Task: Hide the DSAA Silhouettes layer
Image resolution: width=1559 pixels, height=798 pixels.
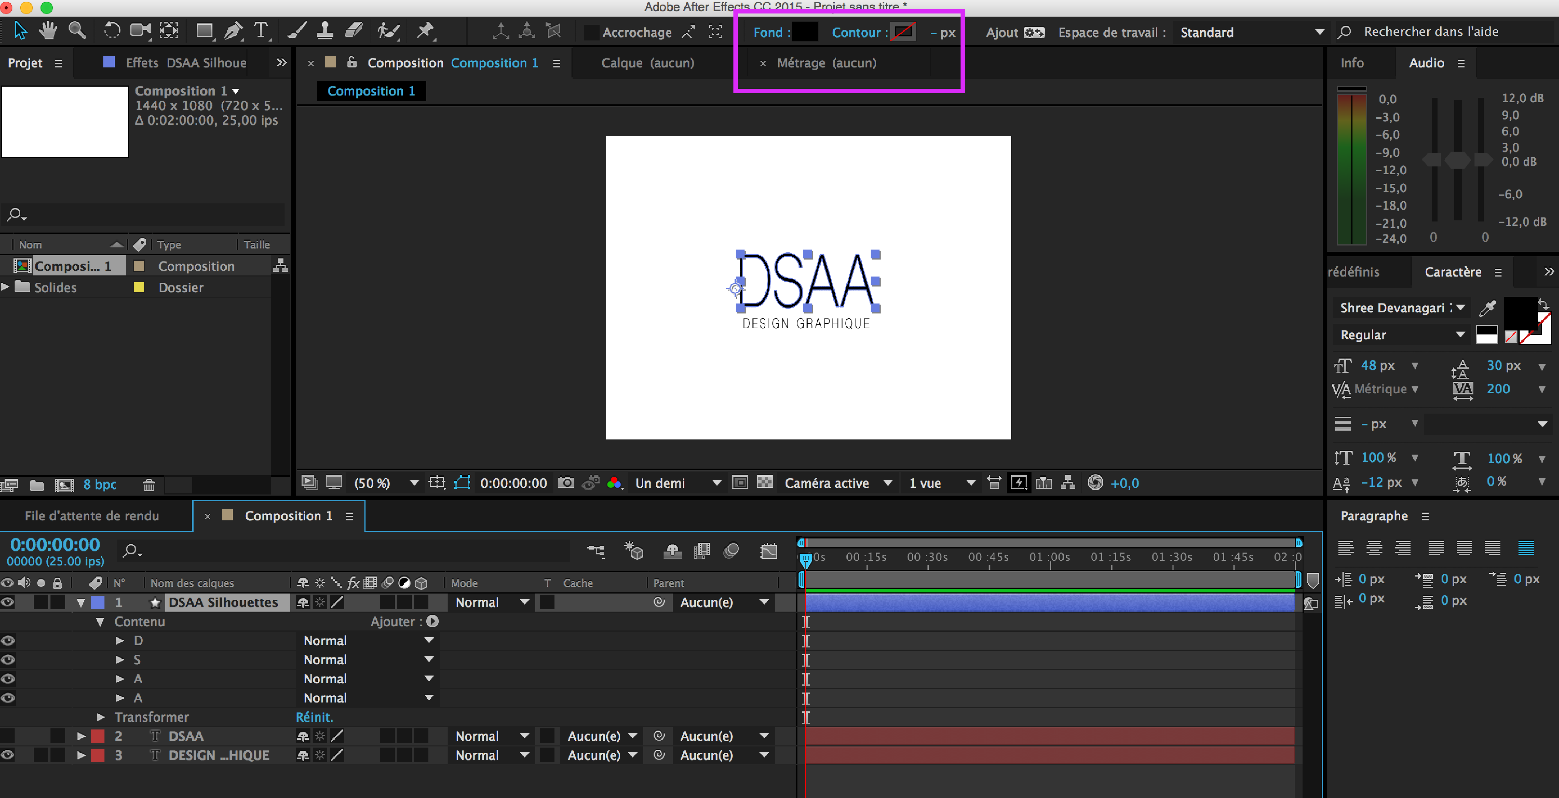Action: coord(8,602)
